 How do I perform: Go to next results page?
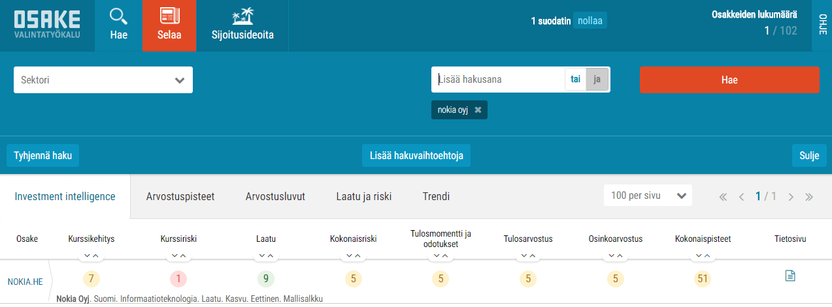tap(791, 196)
